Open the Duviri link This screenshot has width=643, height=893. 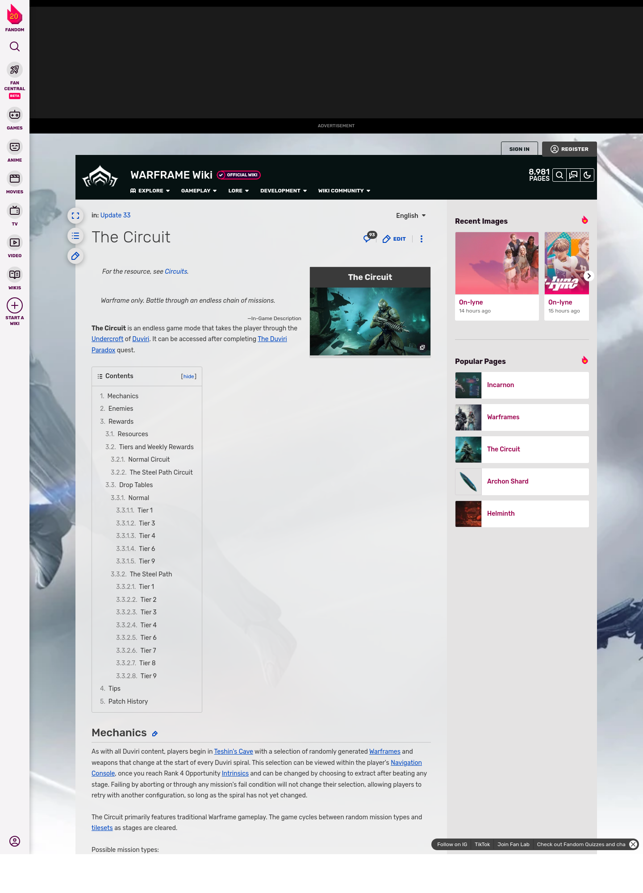pos(141,339)
